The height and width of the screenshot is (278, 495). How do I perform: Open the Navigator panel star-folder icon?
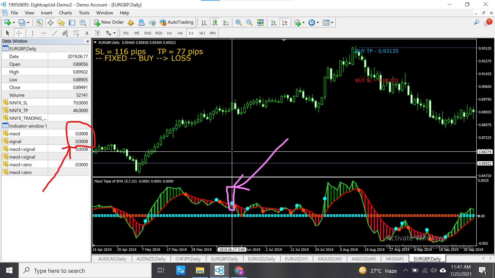pos(61,23)
